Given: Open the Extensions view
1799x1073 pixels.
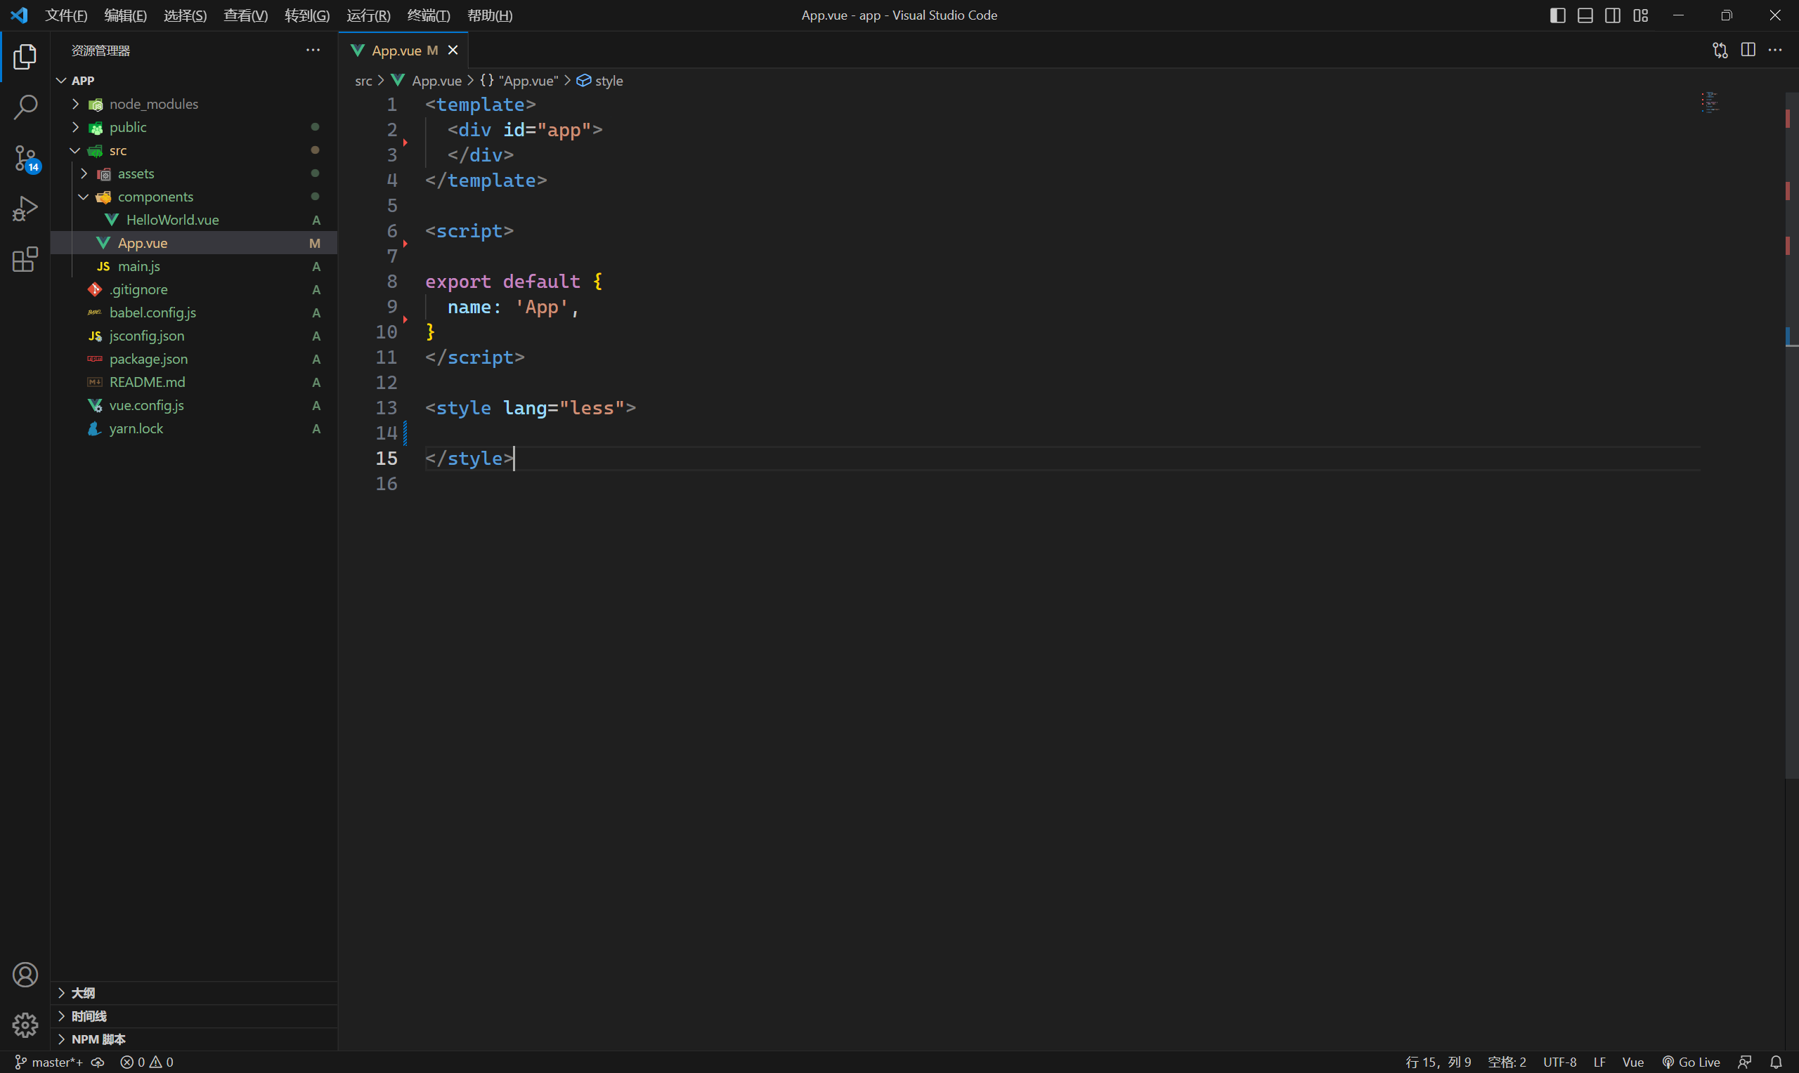Looking at the screenshot, I should coord(25,259).
